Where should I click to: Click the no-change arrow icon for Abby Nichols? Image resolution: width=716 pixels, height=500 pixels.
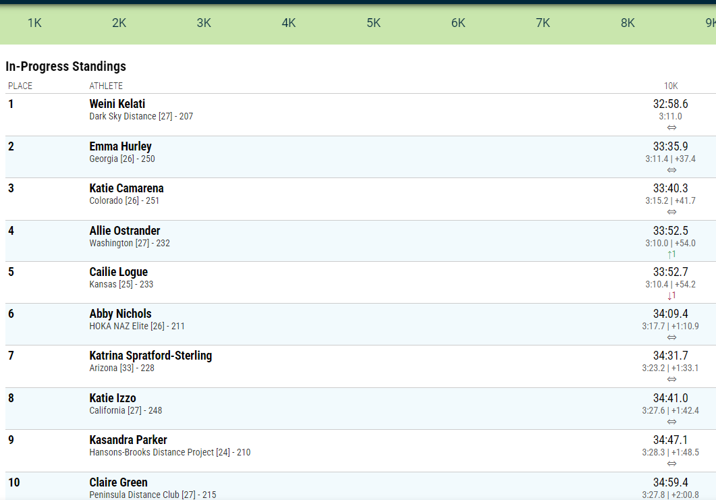click(x=671, y=337)
